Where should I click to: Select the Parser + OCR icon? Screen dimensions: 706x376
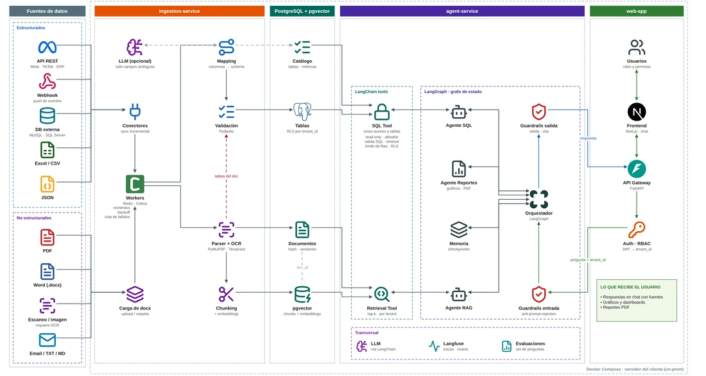coord(226,229)
